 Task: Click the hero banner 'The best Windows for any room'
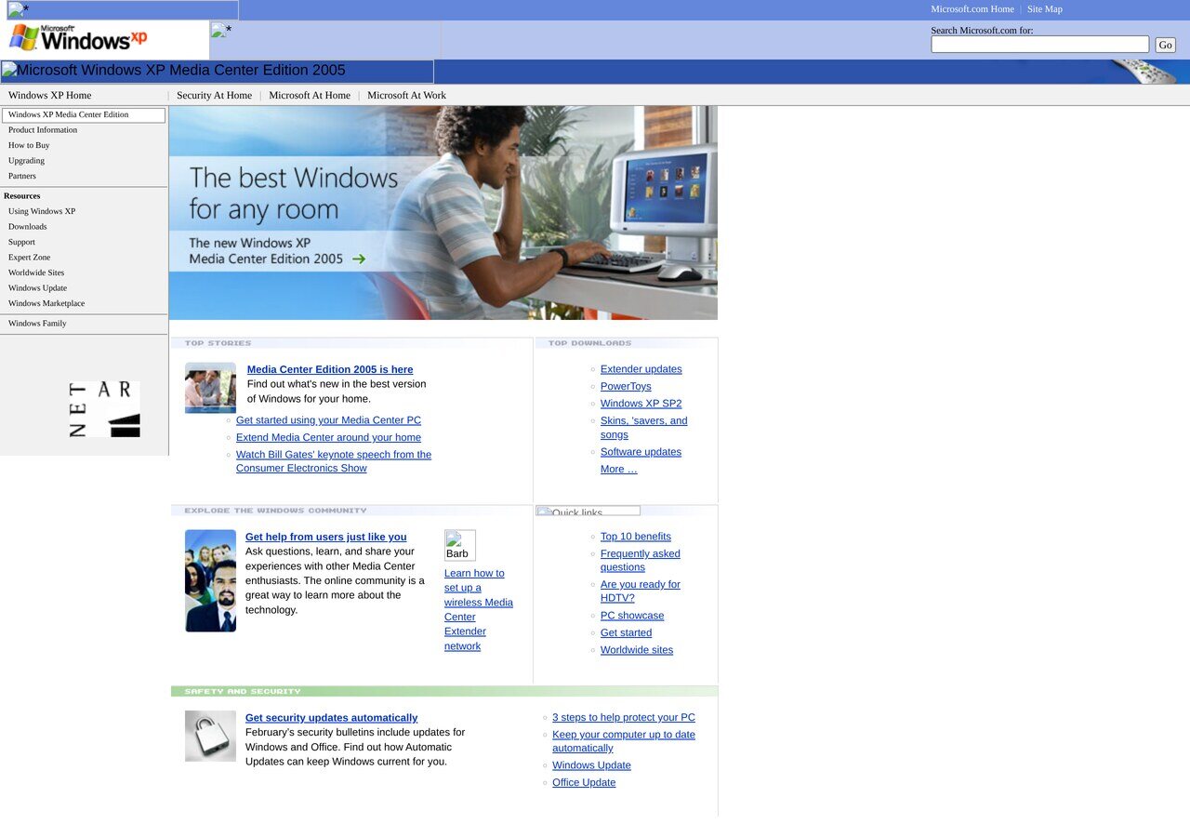point(443,213)
